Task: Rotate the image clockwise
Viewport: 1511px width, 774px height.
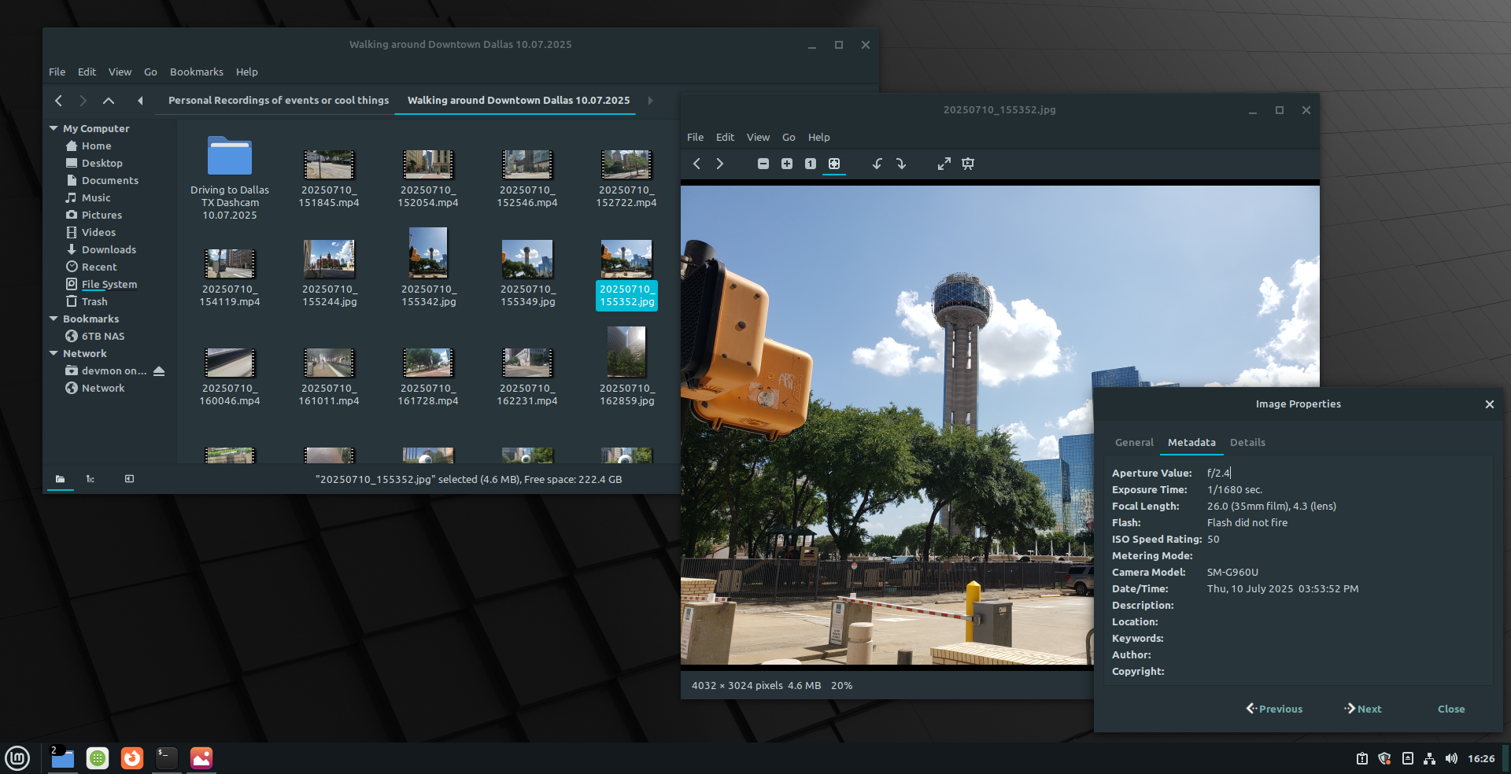Action: pyautogui.click(x=901, y=164)
